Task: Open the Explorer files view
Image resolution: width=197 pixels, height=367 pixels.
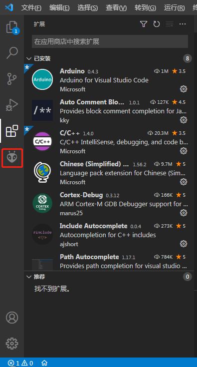Action: pos(12,27)
